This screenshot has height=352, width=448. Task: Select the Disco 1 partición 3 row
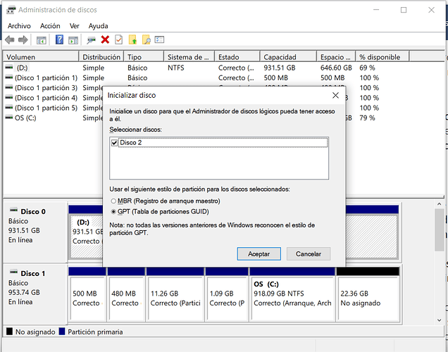click(42, 87)
